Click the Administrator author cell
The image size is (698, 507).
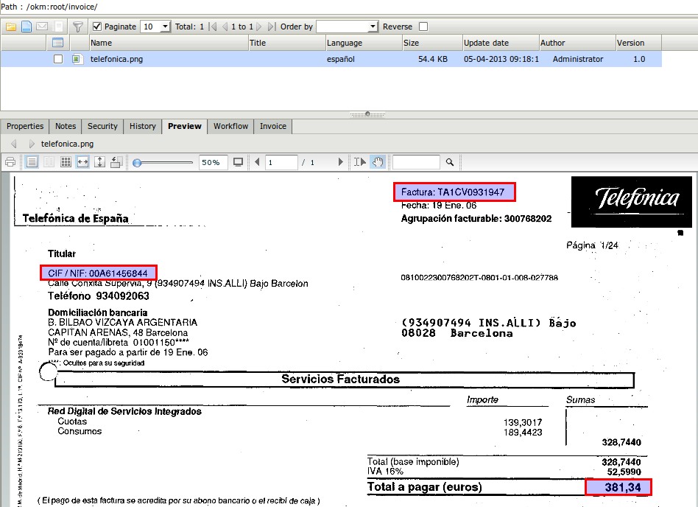578,59
